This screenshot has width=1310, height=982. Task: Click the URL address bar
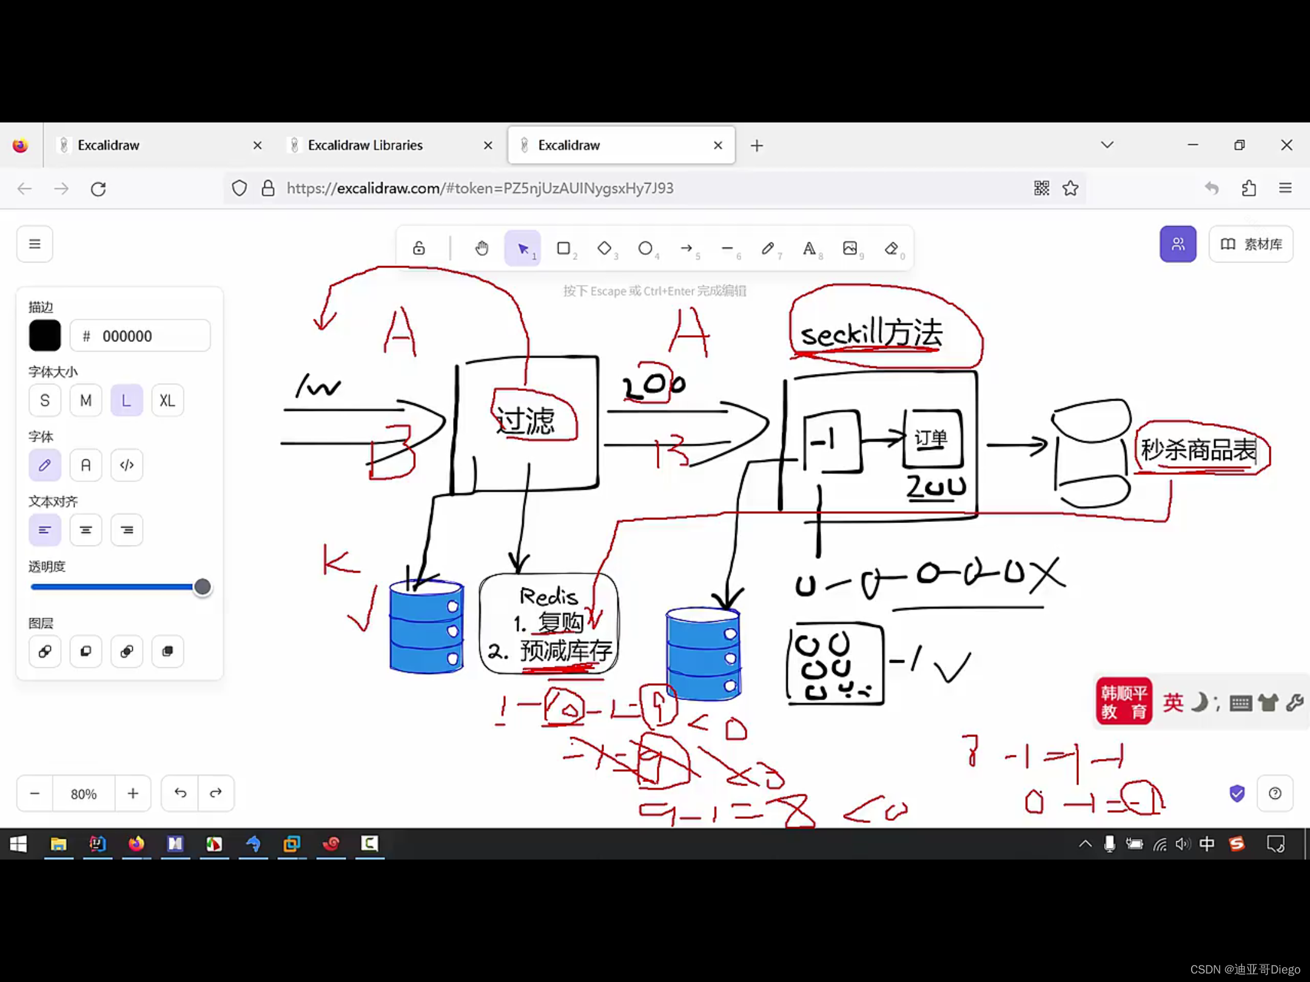coord(655,189)
